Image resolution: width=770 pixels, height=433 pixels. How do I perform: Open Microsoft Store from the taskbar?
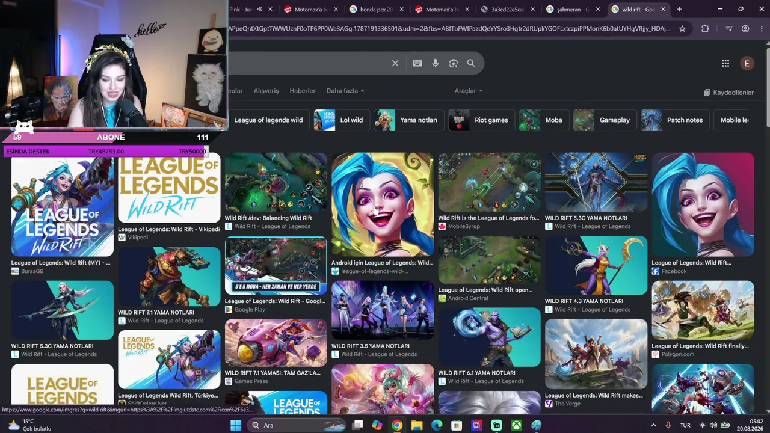pyautogui.click(x=457, y=425)
